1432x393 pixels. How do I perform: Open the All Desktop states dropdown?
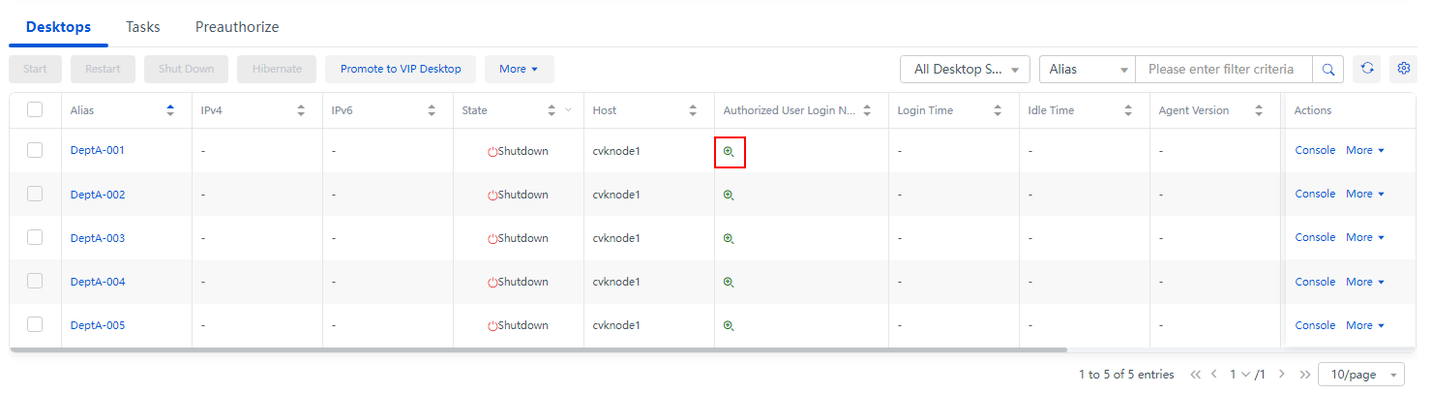click(965, 69)
